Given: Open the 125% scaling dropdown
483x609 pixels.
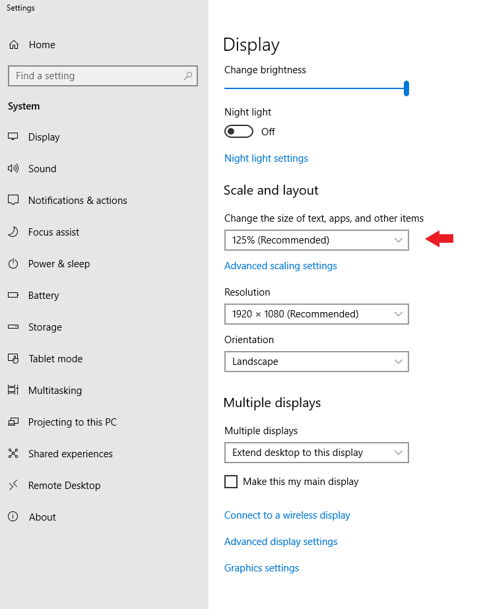Looking at the screenshot, I should pyautogui.click(x=317, y=240).
